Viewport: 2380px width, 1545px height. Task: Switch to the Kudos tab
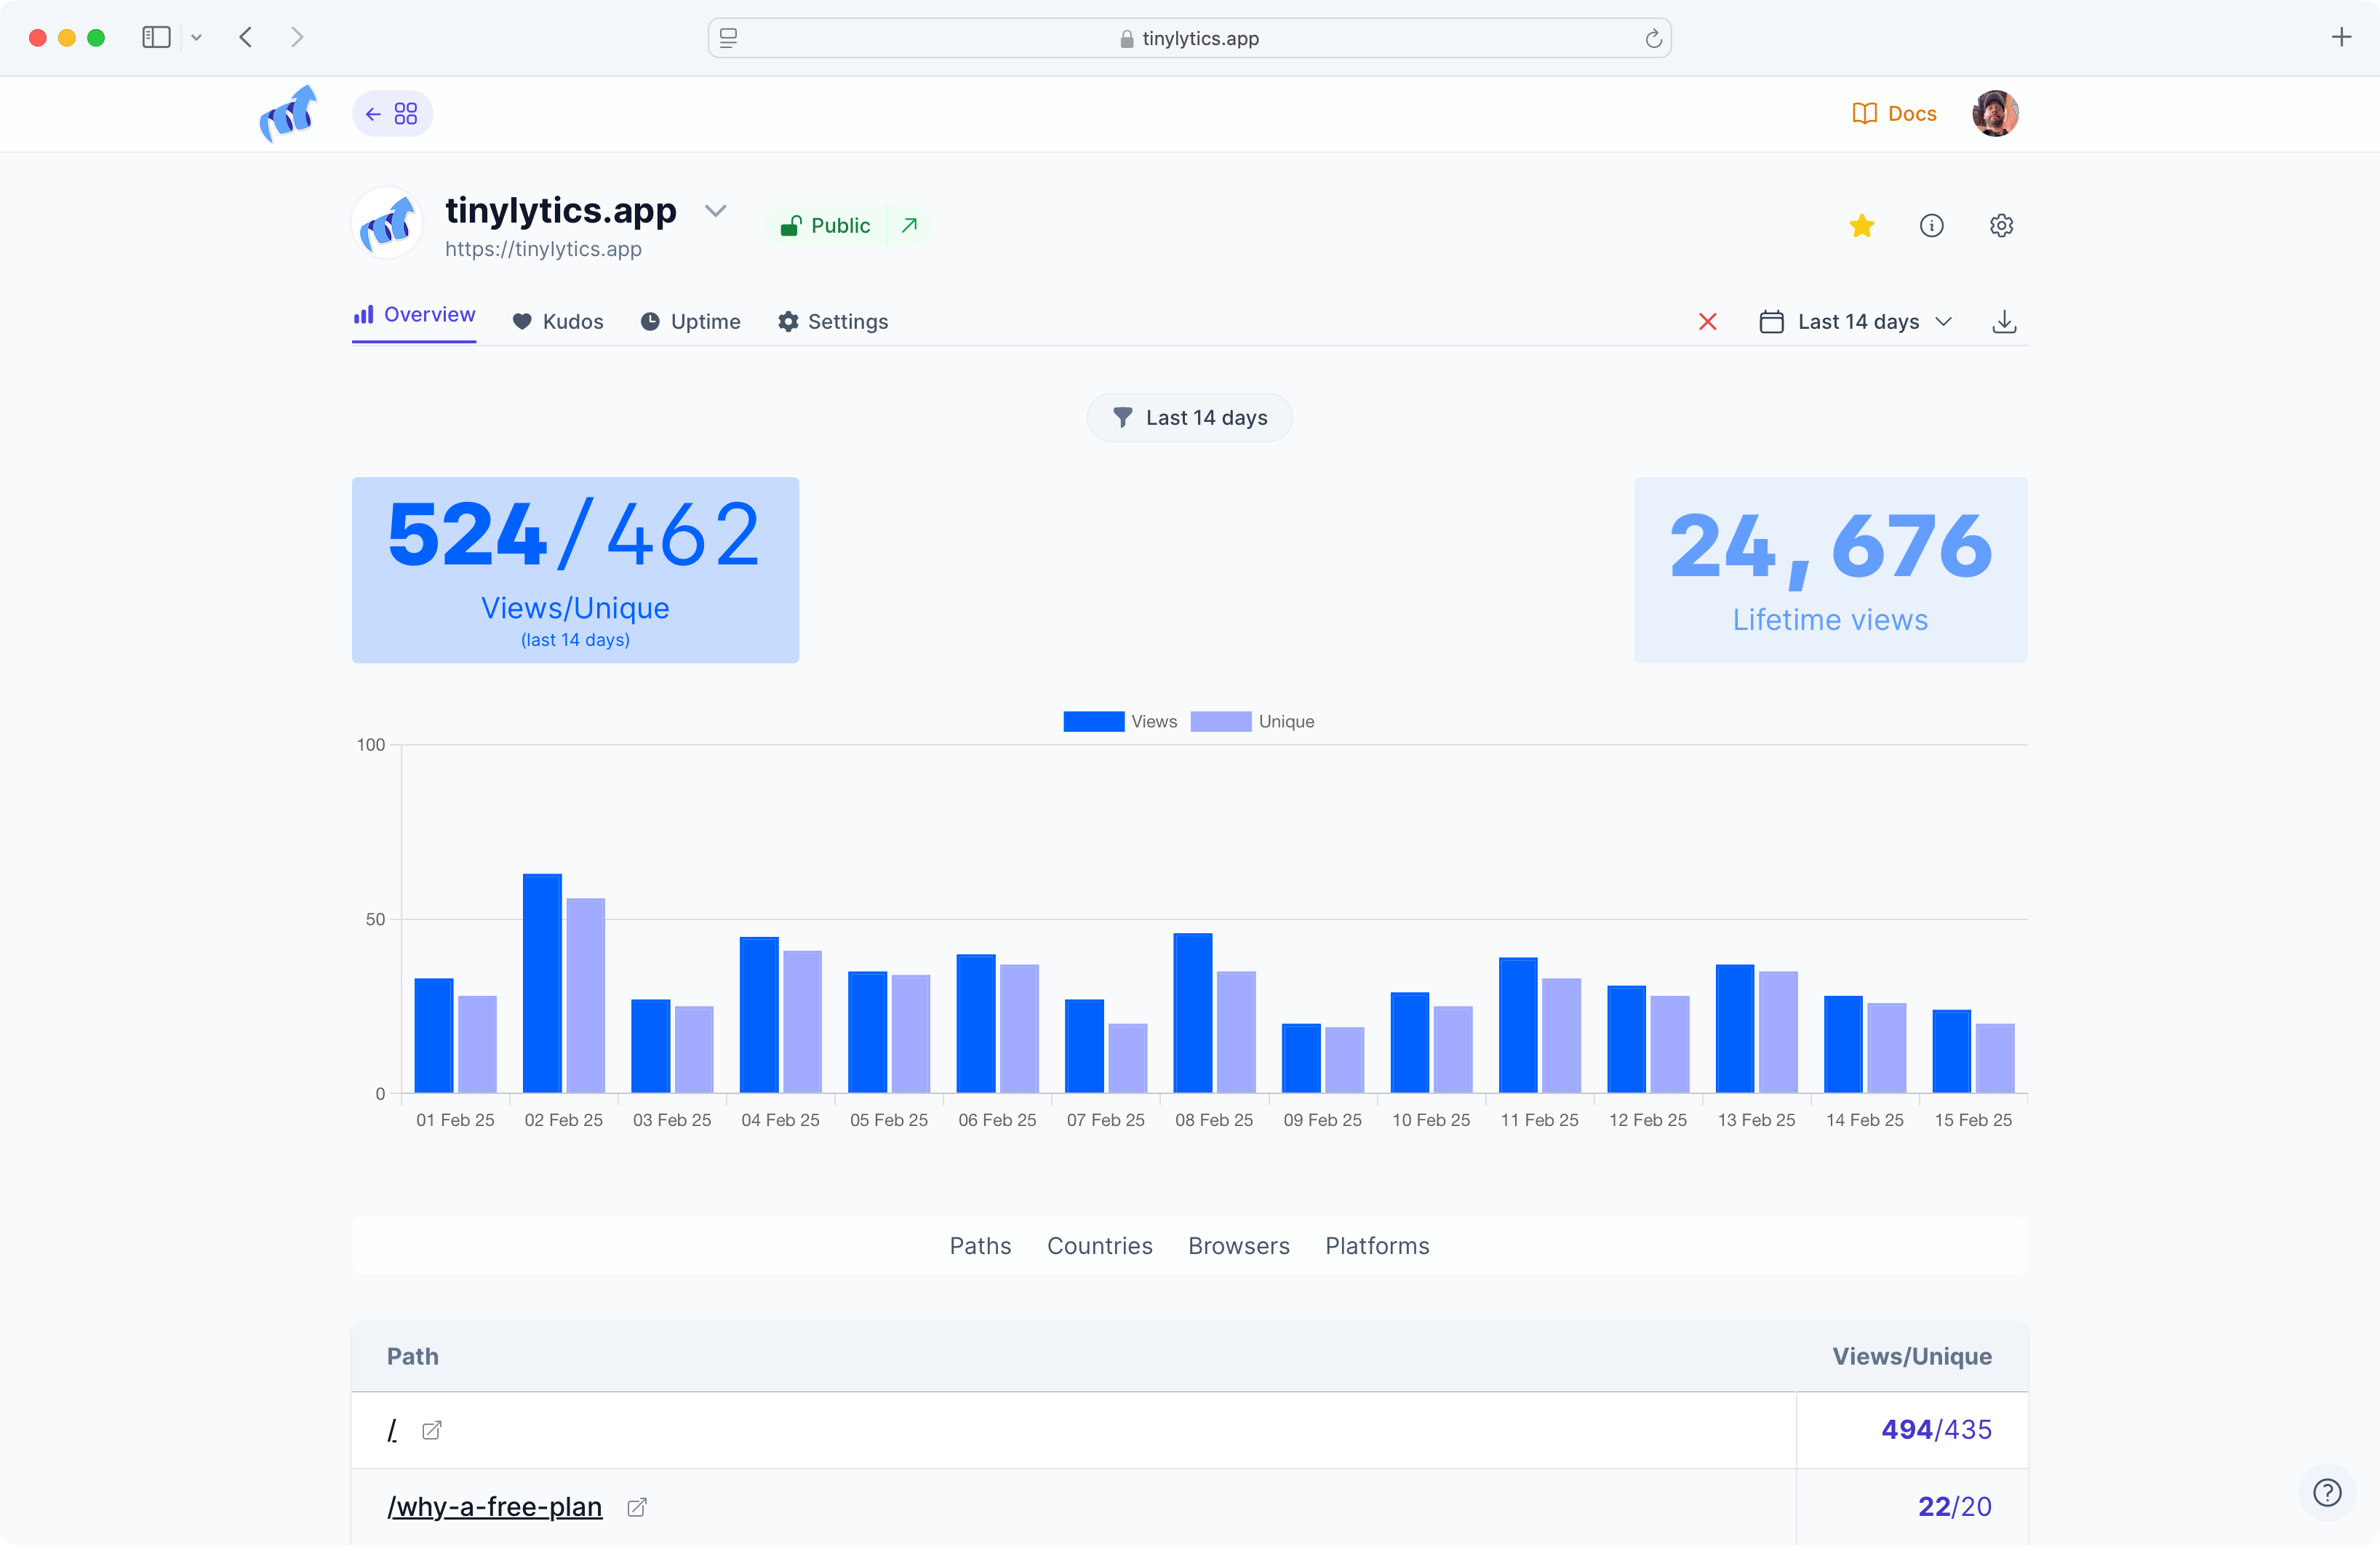pyautogui.click(x=558, y=322)
